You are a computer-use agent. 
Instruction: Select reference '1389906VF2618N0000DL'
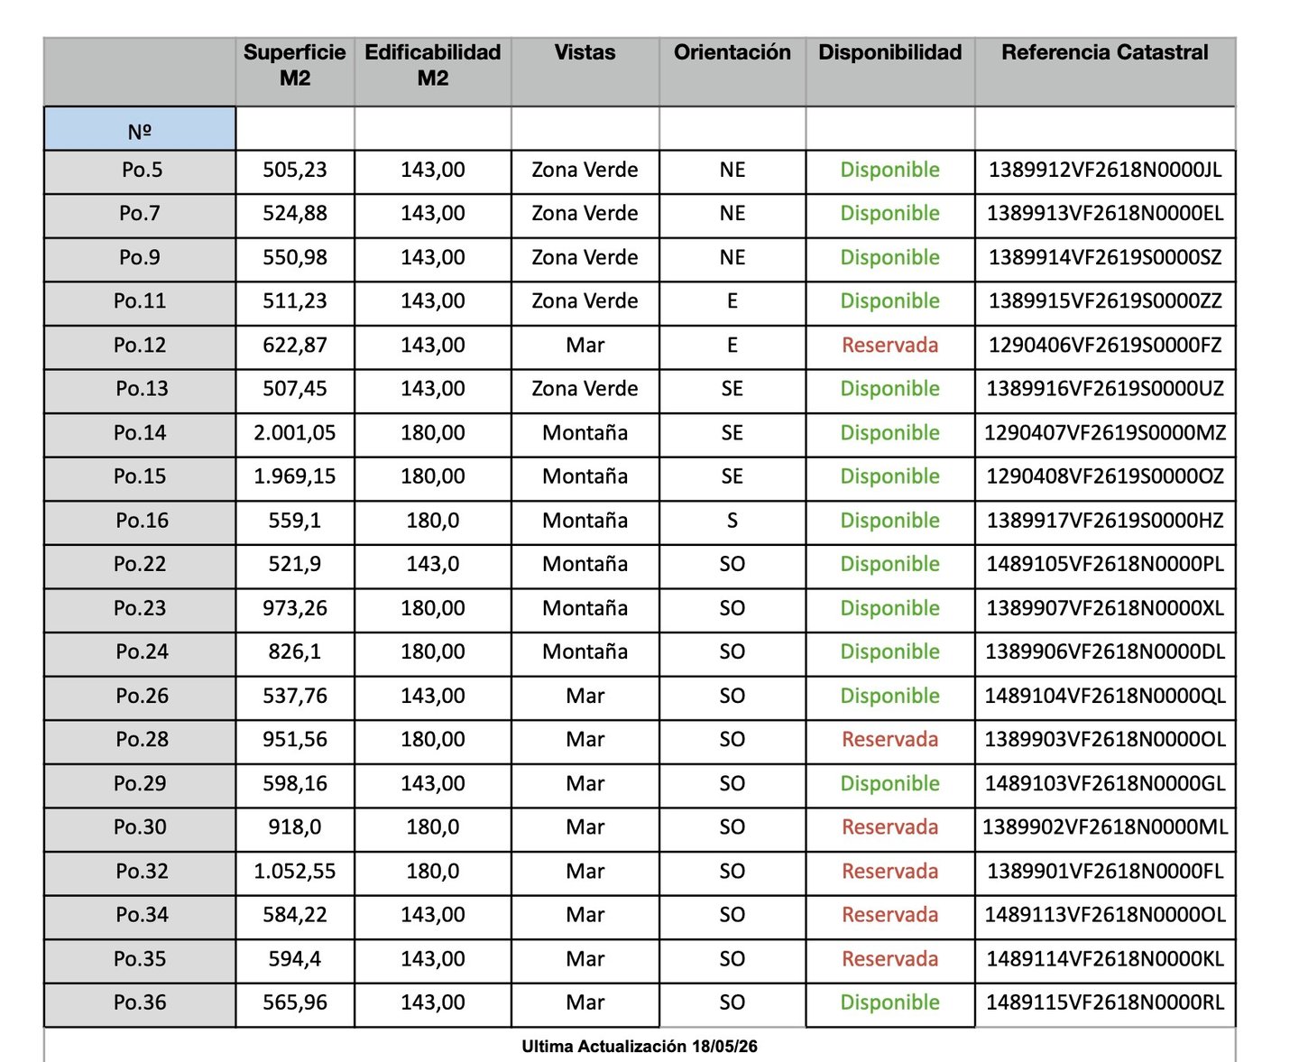pyautogui.click(x=1105, y=651)
